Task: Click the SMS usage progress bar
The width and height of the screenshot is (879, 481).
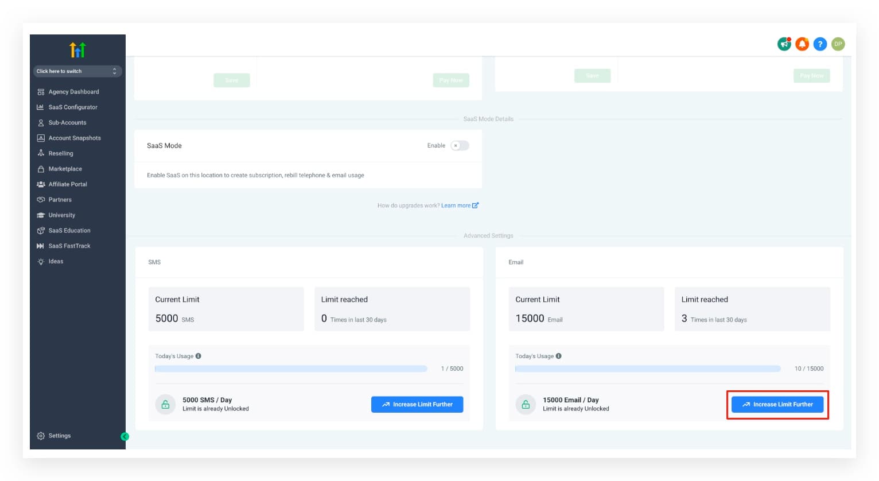Action: (x=291, y=368)
